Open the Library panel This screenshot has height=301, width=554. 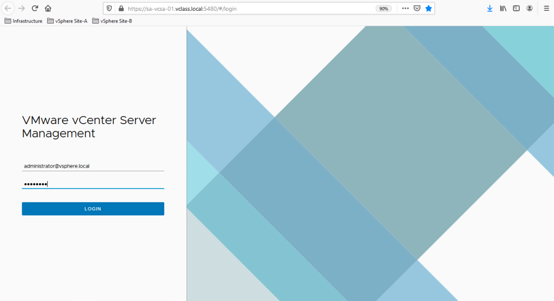tap(503, 9)
